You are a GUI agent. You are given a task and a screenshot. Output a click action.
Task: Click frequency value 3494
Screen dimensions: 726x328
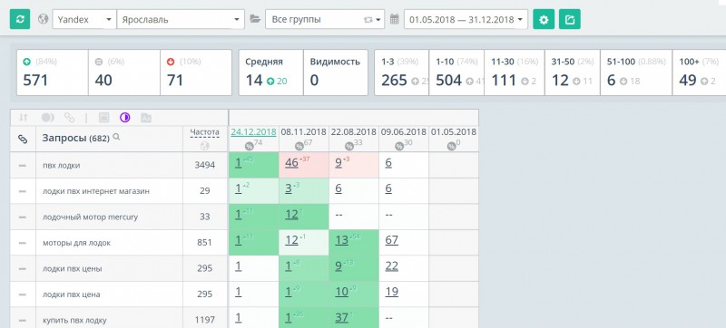(205, 166)
